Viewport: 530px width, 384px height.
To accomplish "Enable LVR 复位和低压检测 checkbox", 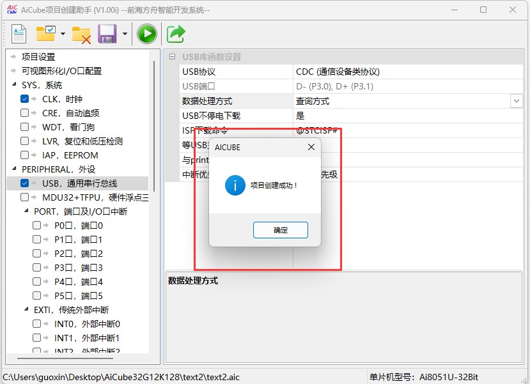I will coord(25,141).
